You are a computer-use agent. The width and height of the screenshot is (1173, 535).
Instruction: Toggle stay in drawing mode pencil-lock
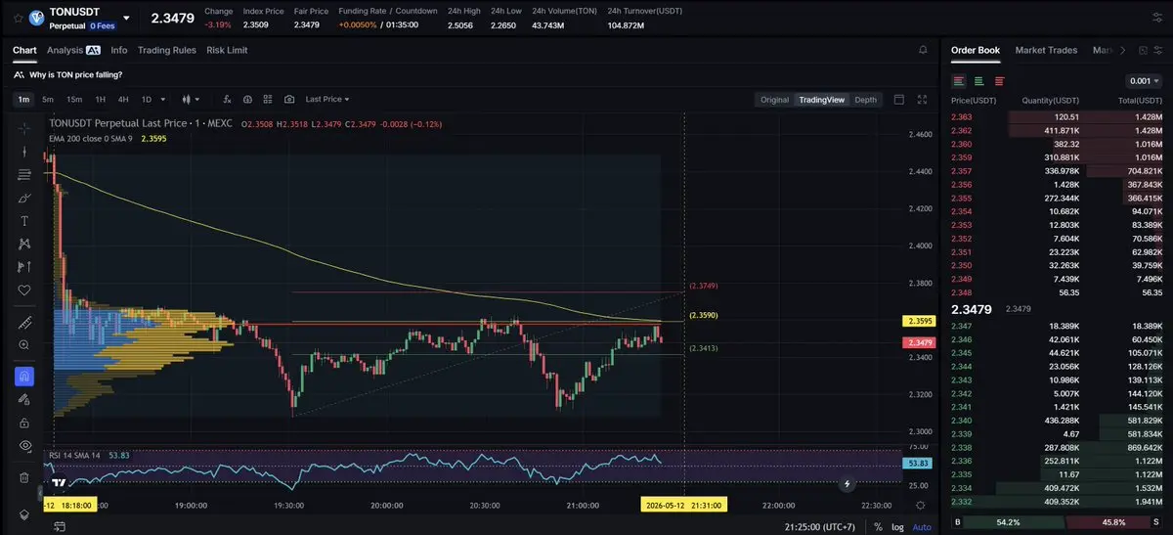24,399
